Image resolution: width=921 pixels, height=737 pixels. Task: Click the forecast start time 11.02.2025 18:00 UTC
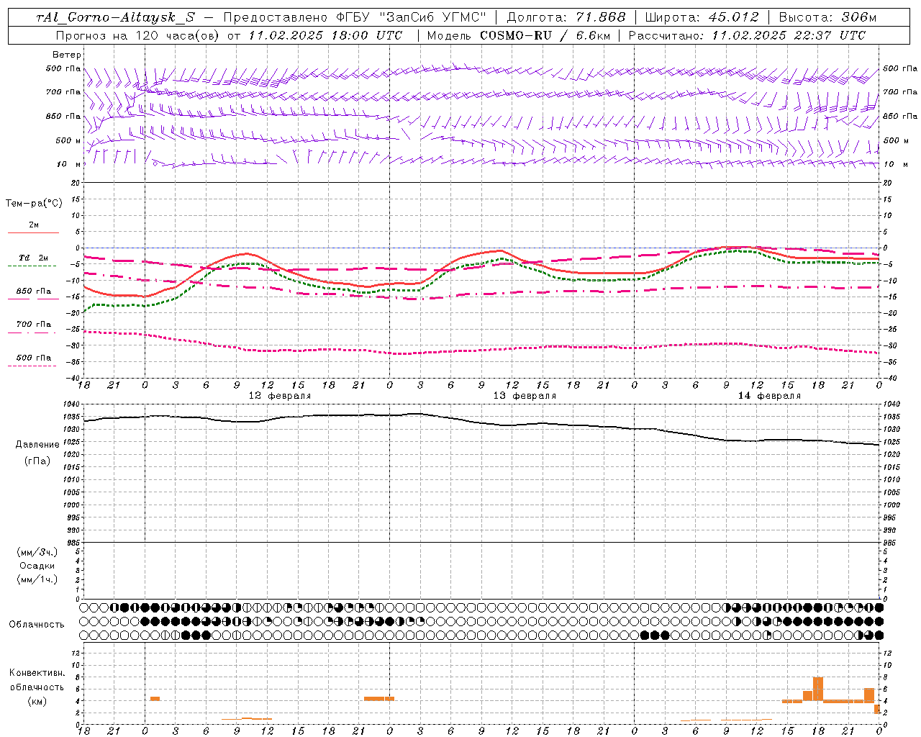click(x=325, y=35)
